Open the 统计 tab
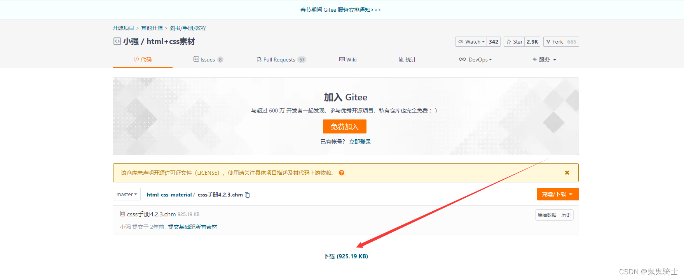 [x=407, y=60]
